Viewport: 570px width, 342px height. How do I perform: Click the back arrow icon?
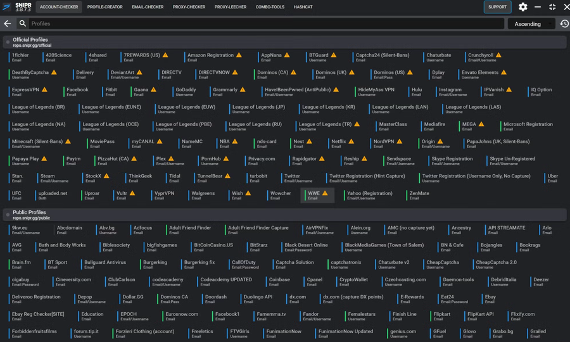coord(7,23)
